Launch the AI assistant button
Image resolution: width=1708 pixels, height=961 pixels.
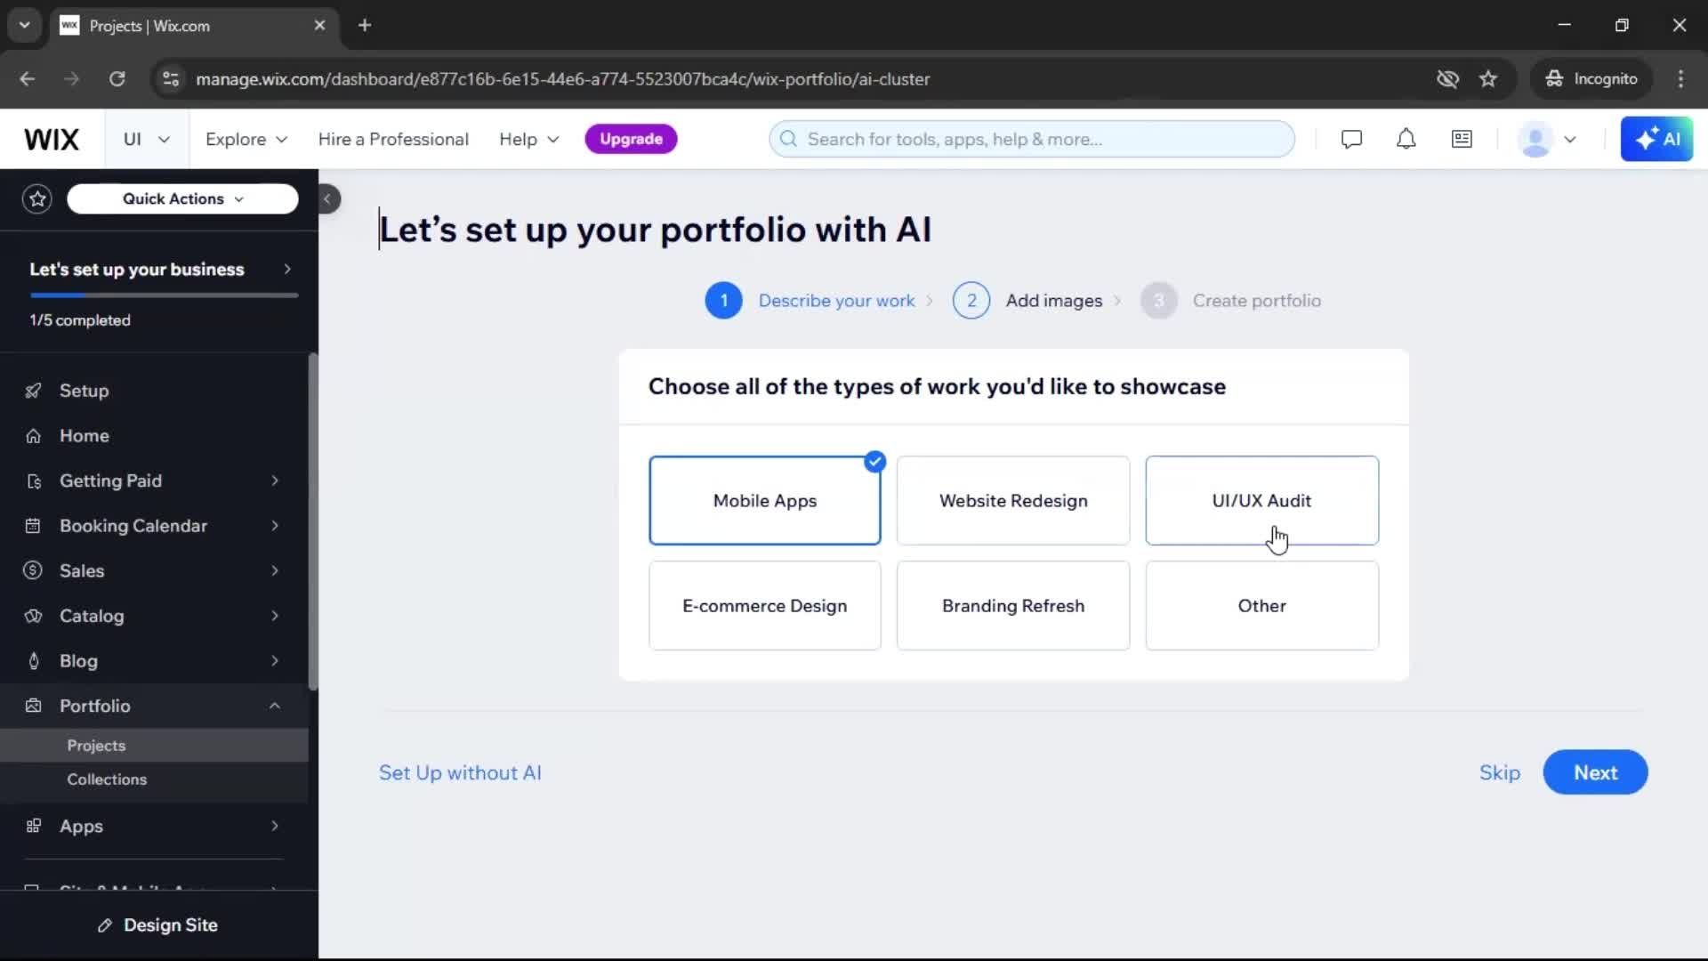1656,139
